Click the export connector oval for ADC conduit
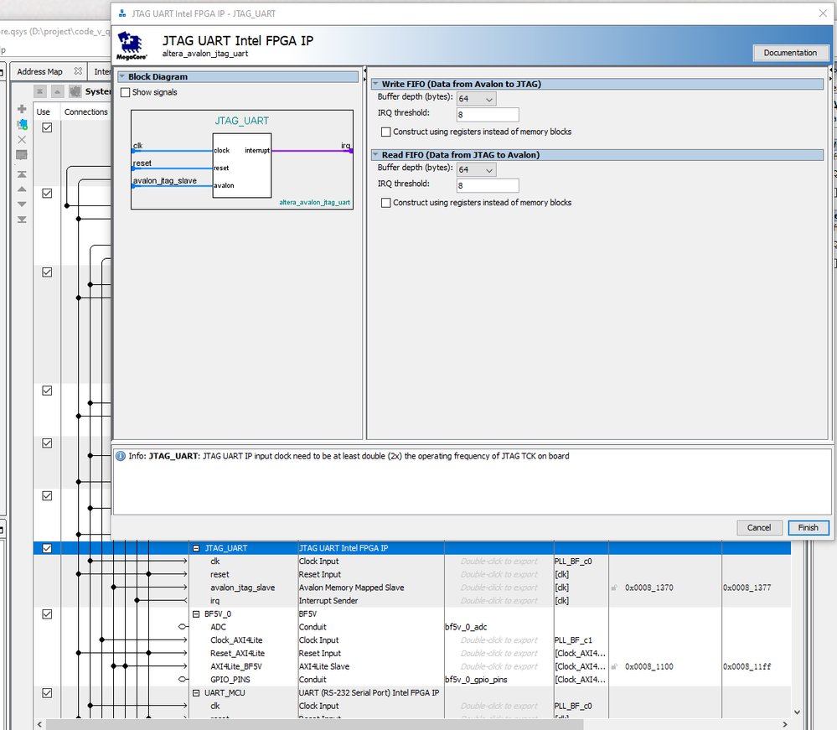The width and height of the screenshot is (837, 730). 183,627
